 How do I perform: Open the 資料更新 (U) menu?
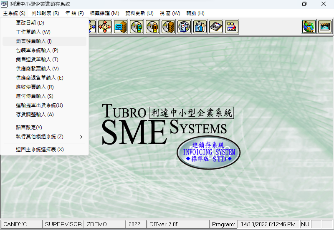139,13
